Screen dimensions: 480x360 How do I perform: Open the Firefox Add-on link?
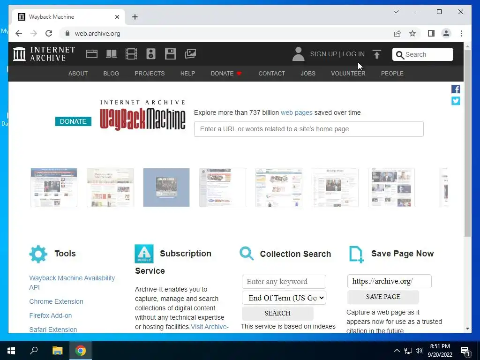pos(51,315)
